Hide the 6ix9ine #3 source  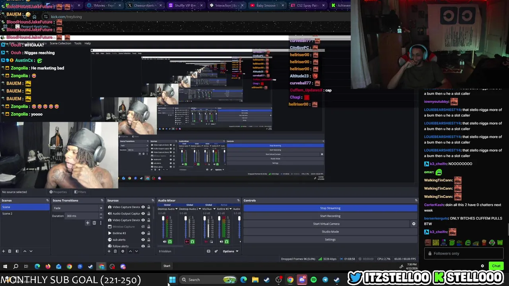point(143,233)
